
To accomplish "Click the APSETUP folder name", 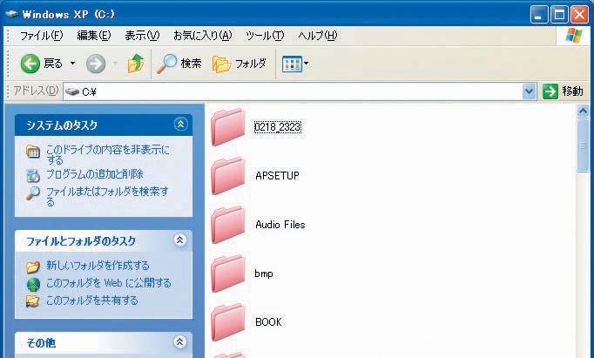I will (277, 176).
